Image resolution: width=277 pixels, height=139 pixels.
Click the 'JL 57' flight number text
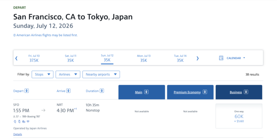(x=16, y=117)
